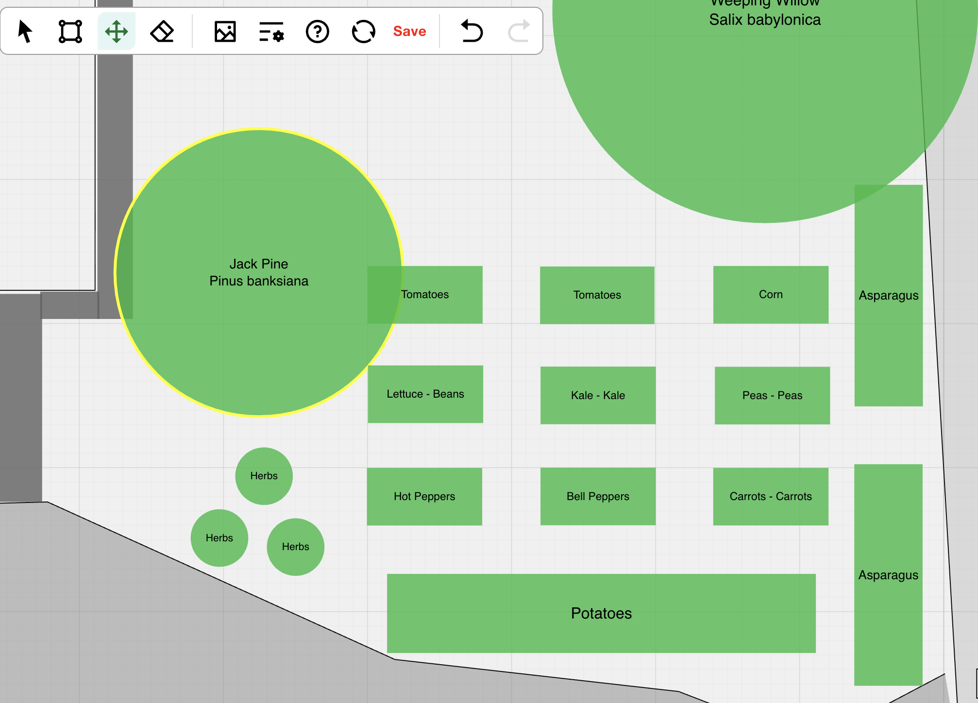
Task: Click the Hot Peppers bed
Action: point(424,496)
